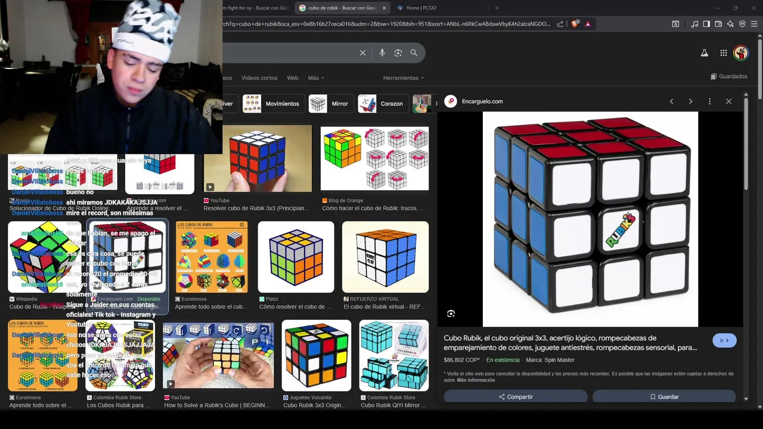Click 'Marca: Spin Master' text
This screenshot has width=763, height=429.
click(551, 360)
